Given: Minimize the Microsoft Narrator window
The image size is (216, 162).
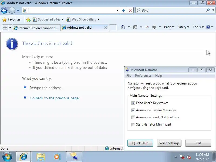Looking at the screenshot, I should (193, 70).
